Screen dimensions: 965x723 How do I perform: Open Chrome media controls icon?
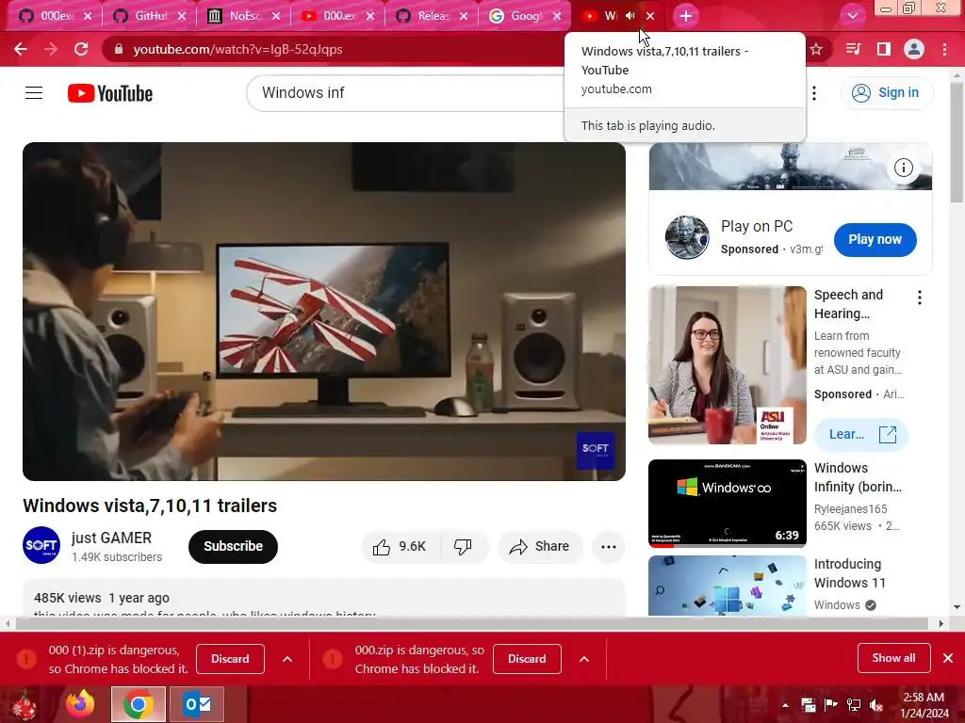853,49
